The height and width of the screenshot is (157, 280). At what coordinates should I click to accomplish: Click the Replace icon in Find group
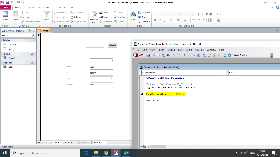(144, 13)
